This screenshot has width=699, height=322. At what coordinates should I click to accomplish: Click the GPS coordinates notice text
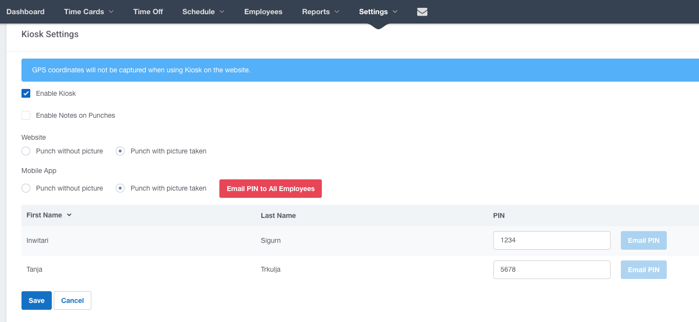click(141, 70)
